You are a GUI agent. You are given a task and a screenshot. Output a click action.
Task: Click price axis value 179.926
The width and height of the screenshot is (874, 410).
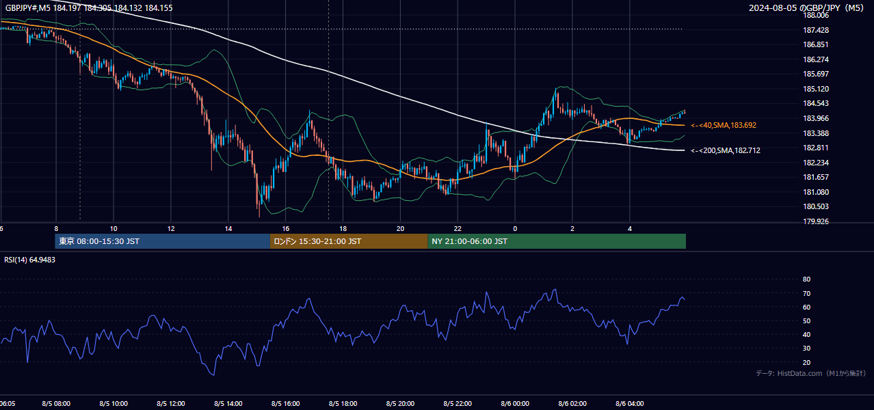click(x=815, y=221)
